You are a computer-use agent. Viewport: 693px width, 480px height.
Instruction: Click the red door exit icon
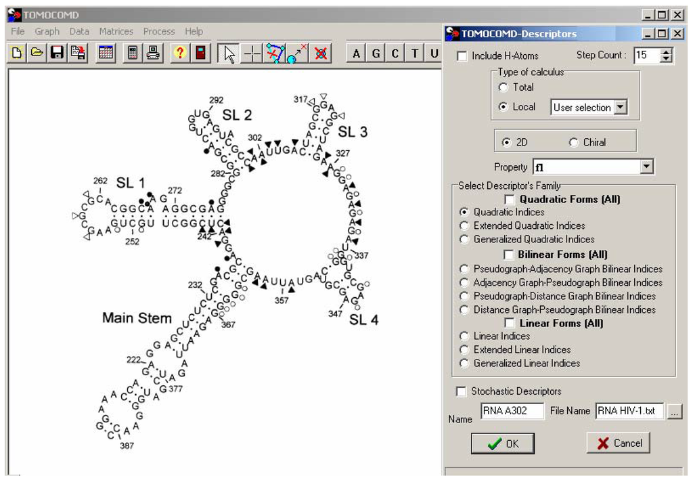(201, 53)
